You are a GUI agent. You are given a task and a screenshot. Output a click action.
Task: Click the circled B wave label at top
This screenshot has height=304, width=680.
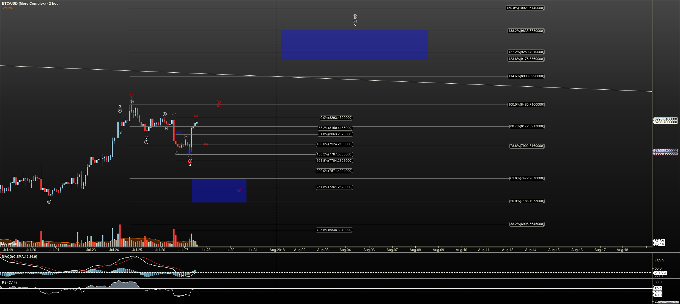[355, 17]
